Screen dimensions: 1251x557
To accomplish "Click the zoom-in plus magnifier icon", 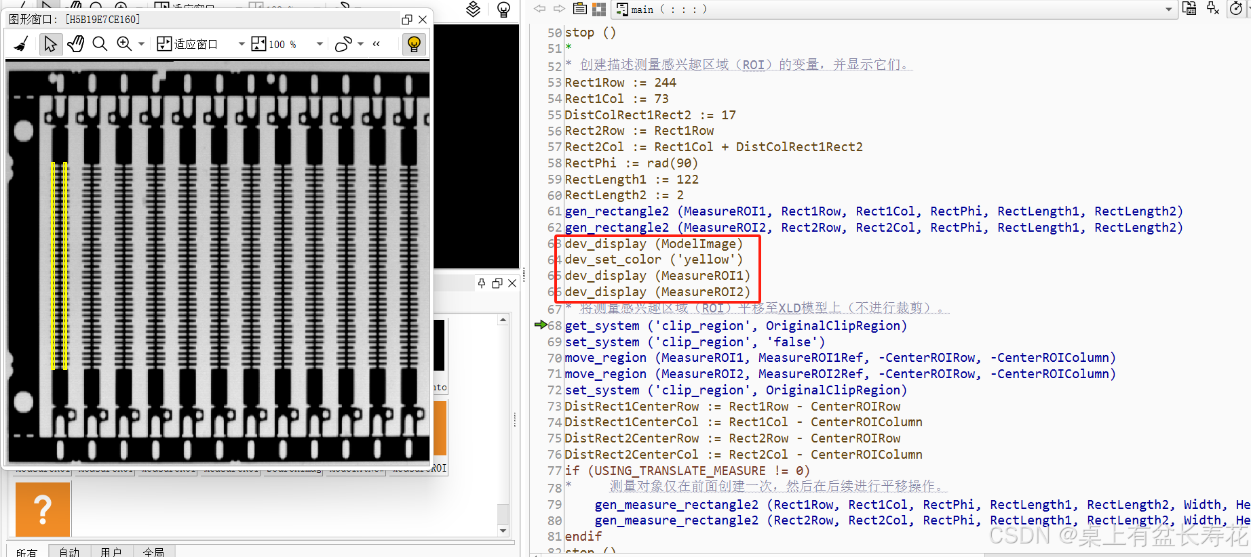I will tap(123, 44).
